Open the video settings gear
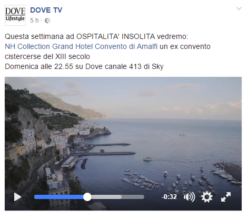Screen dimensions: 248x219 pos(207,197)
